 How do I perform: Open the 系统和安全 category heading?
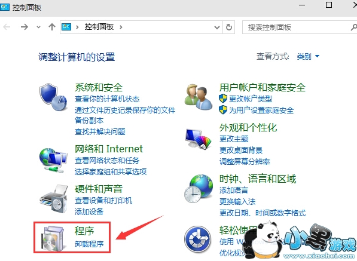[x=99, y=87]
